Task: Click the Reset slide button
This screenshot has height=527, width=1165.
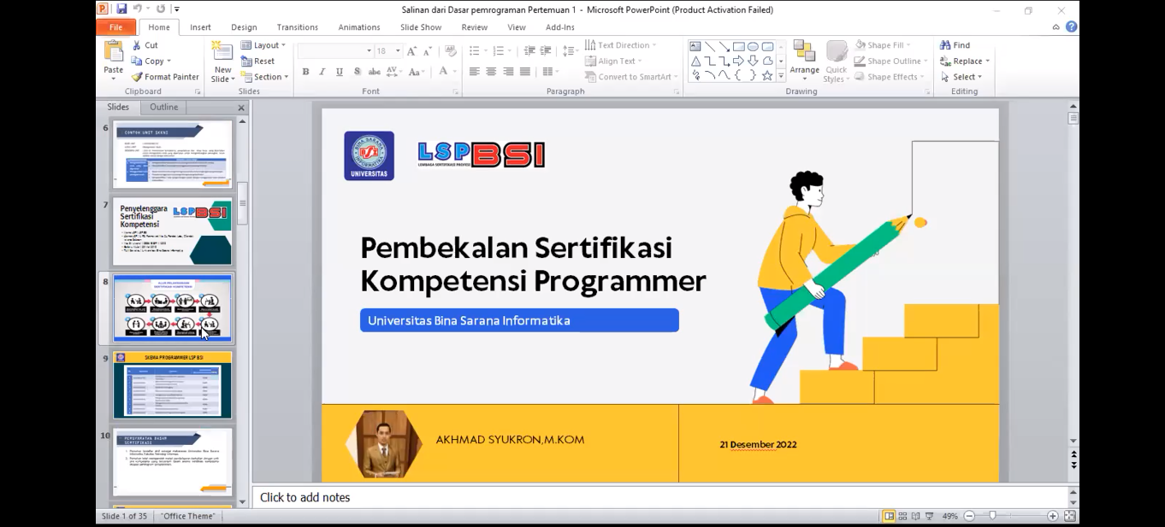Action: (258, 61)
